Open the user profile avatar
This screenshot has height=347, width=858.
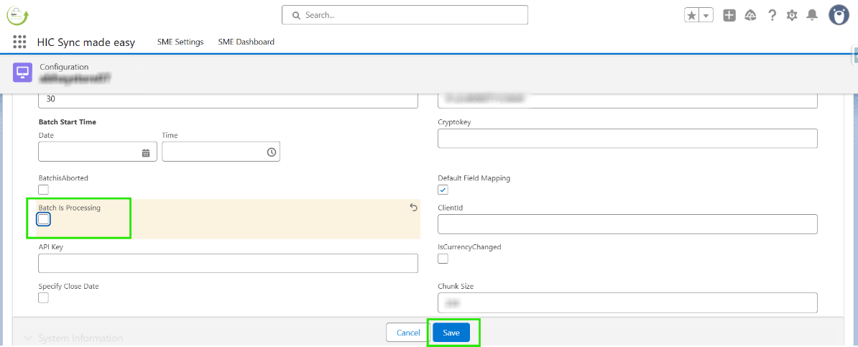(x=839, y=15)
